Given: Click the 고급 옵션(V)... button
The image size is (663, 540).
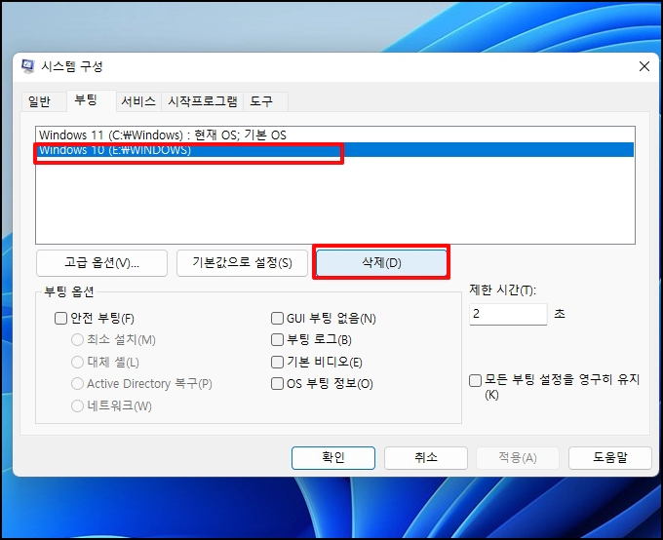Looking at the screenshot, I should point(102,263).
